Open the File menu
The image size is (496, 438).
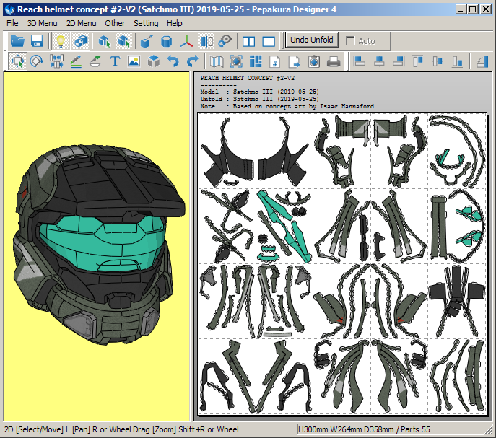click(12, 23)
